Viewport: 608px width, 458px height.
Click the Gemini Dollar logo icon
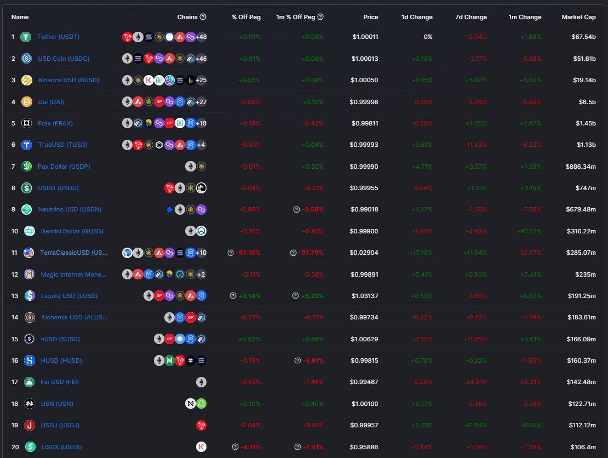tap(30, 231)
